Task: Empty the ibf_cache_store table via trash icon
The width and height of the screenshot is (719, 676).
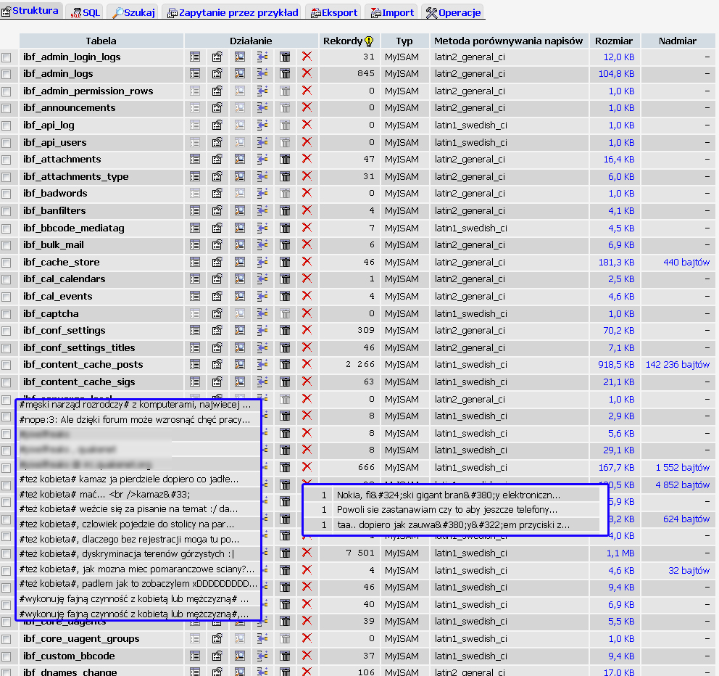Action: point(285,262)
